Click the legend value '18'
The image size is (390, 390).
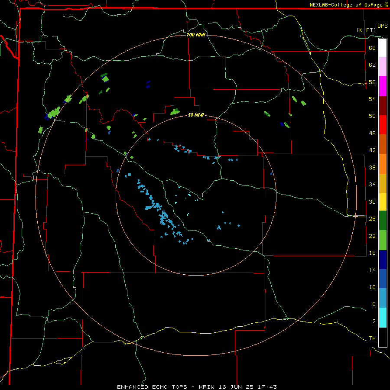[x=372, y=253]
